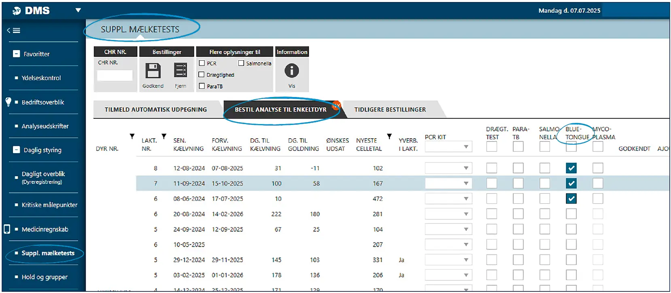Viewport: 671px width, 293px height.
Task: Go to Ydelseskontrol in sidebar
Action: (41, 78)
